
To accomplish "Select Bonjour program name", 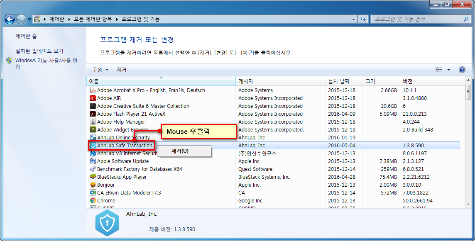I will pos(106,185).
